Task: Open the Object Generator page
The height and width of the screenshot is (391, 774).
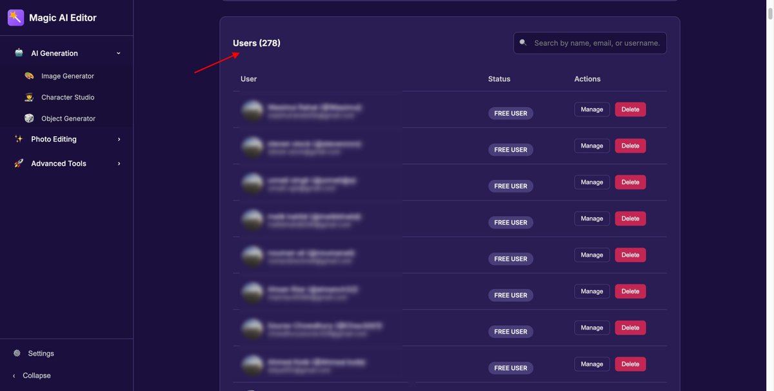Action: (x=68, y=118)
